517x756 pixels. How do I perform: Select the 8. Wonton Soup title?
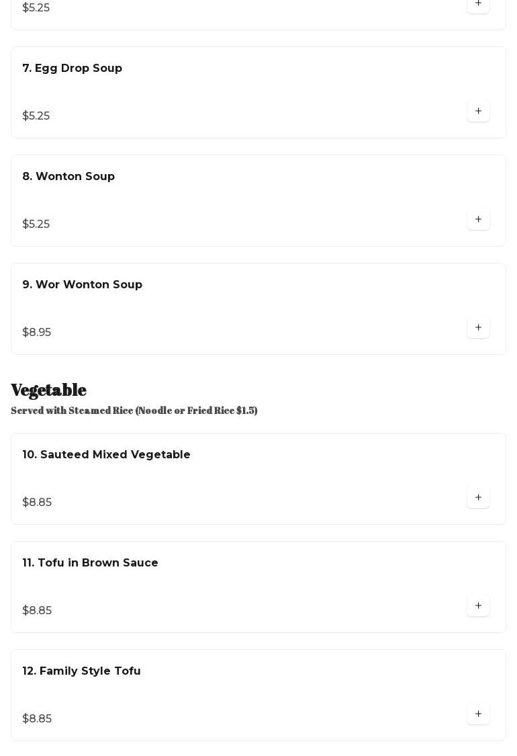point(68,177)
